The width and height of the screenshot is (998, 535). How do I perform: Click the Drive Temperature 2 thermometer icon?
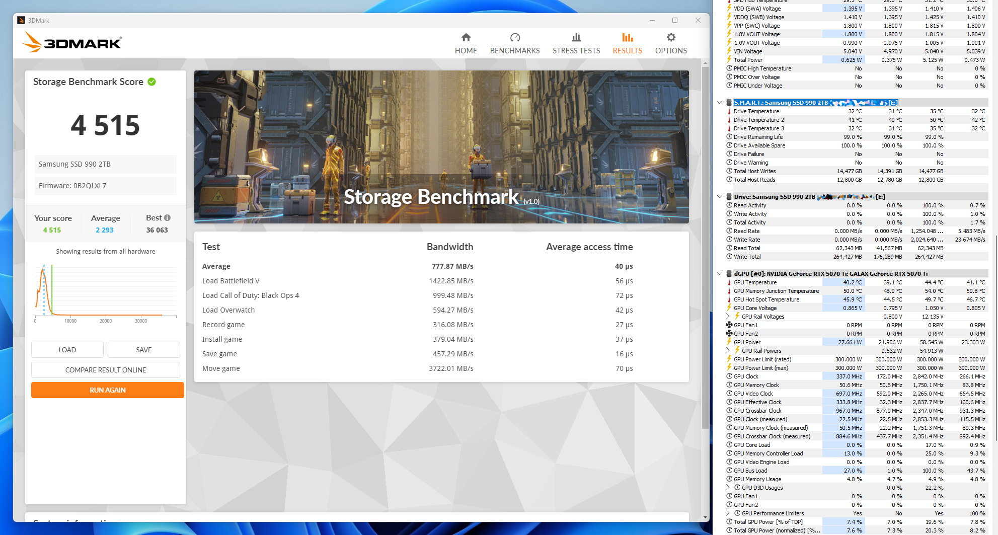coord(729,120)
